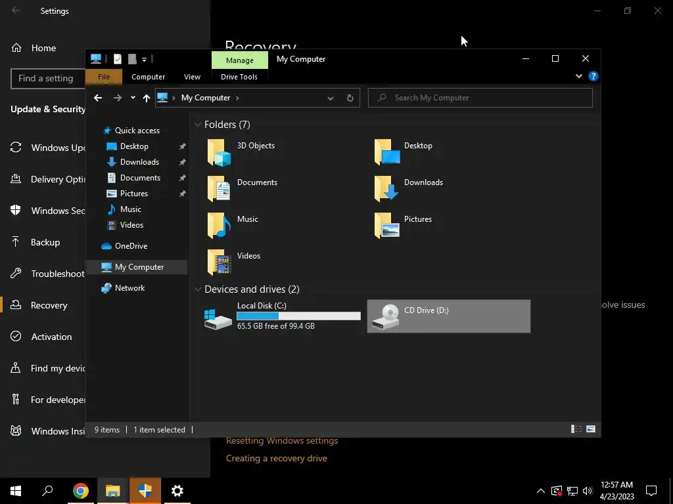Open the Downloads folder in Folders group
The height and width of the screenshot is (504, 673).
409,188
